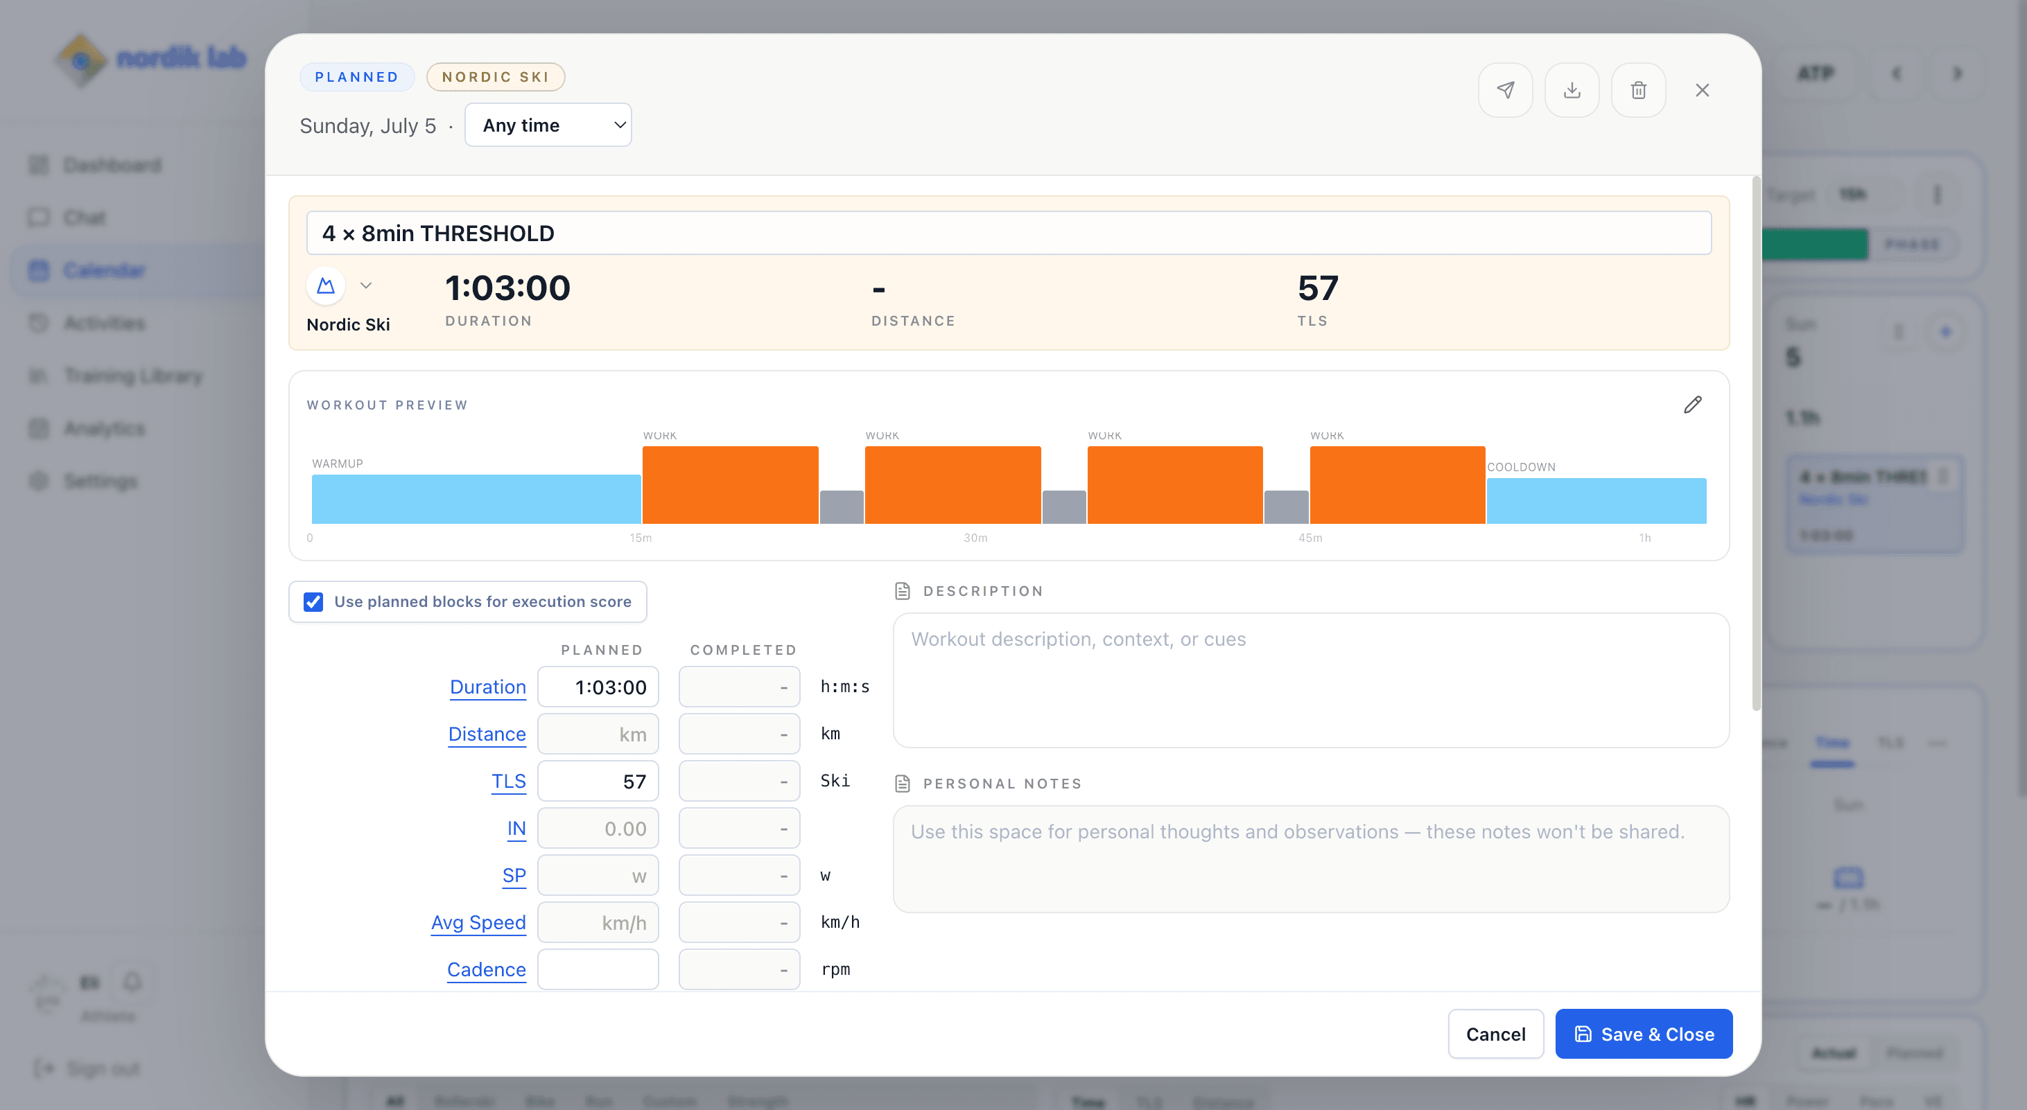This screenshot has width=2027, height=1110.
Task: Click the third orange Work block
Action: pos(1175,484)
